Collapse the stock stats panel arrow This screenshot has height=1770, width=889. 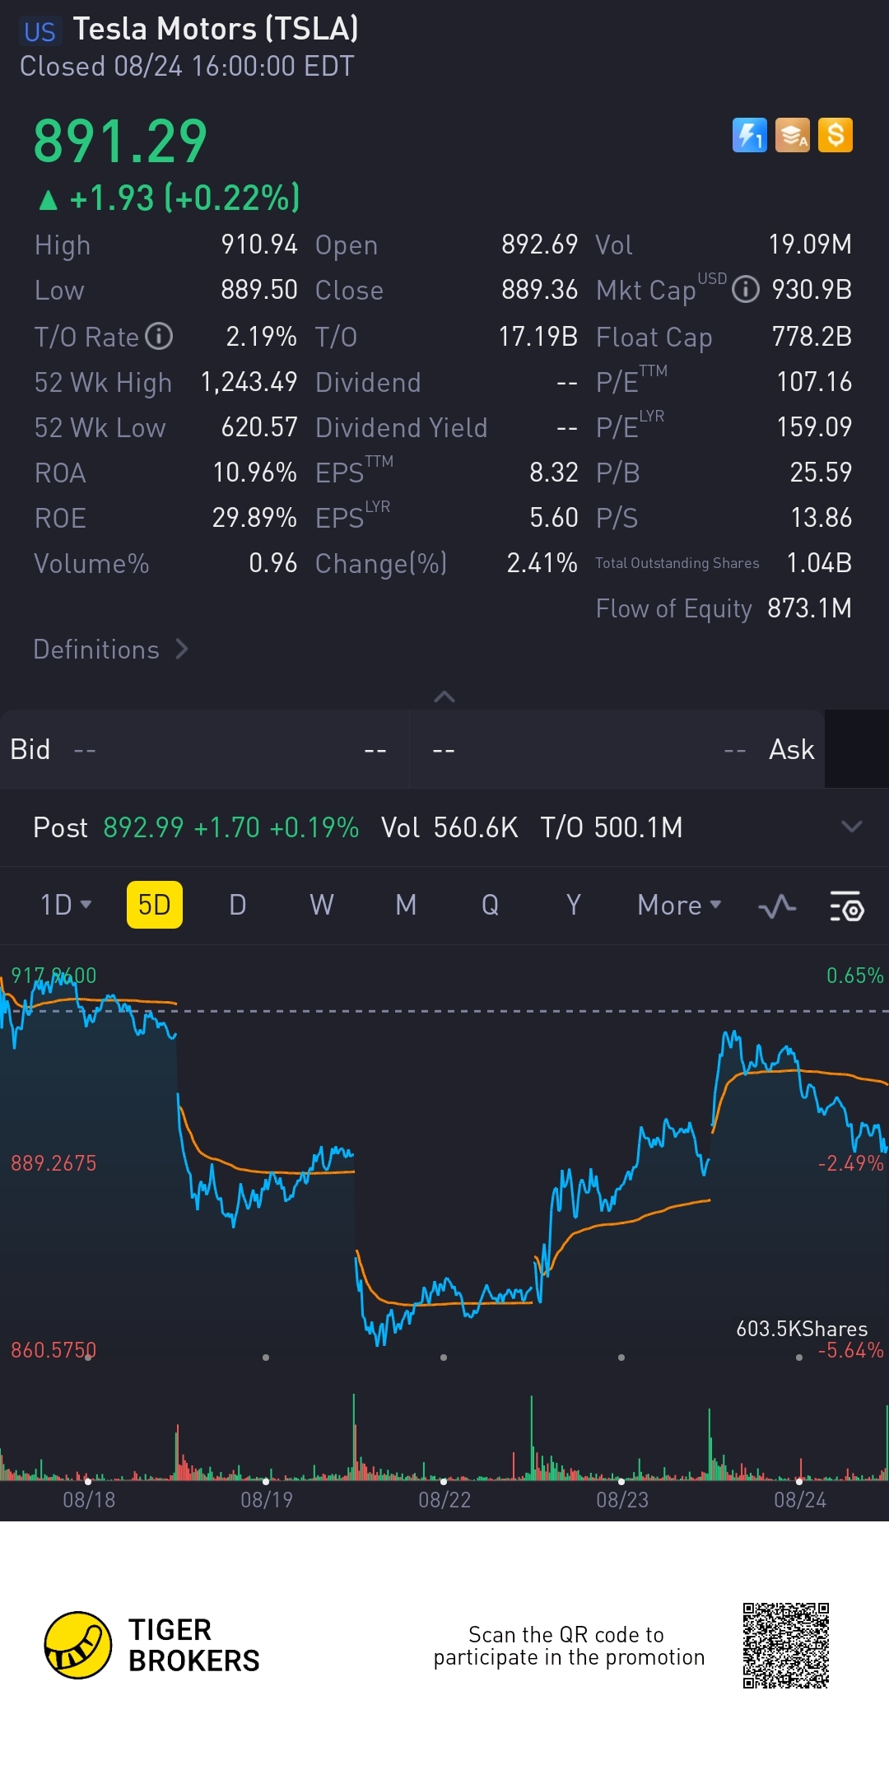click(x=444, y=697)
